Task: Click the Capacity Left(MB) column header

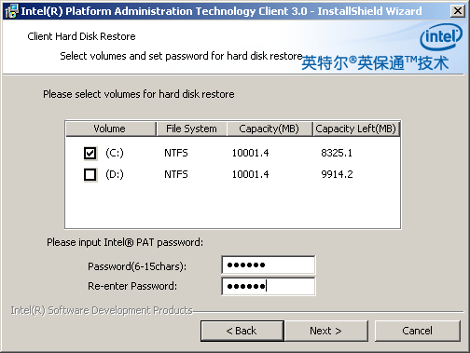Action: [x=356, y=129]
